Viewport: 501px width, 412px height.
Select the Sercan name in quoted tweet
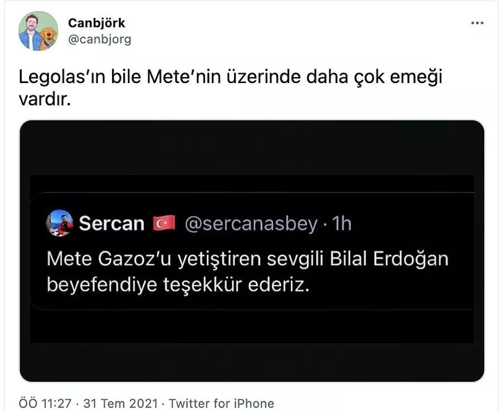point(111,223)
